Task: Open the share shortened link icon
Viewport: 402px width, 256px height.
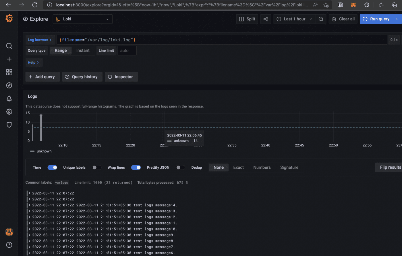Action: click(265, 19)
